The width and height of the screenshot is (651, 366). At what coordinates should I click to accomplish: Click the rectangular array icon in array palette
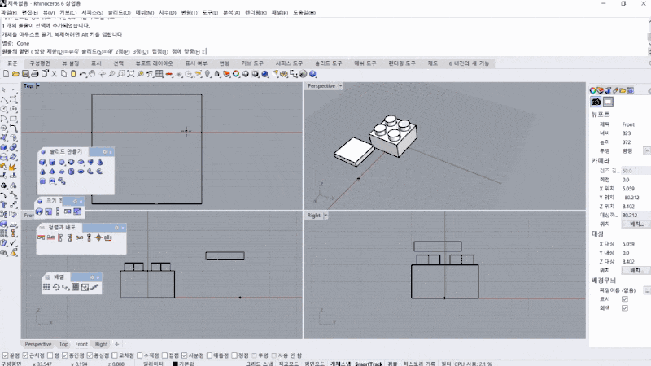pos(46,287)
